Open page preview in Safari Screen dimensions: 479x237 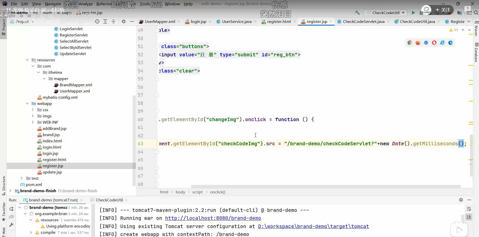click(x=426, y=43)
